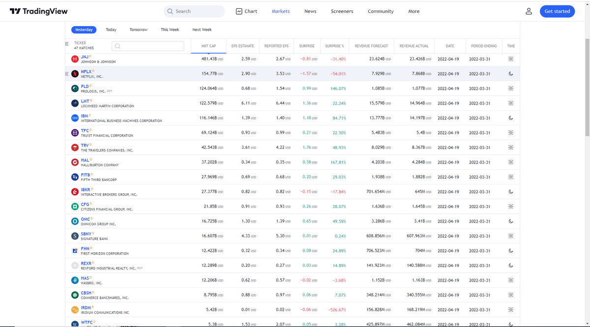
Task: Click the TradingView logo
Action: (x=38, y=11)
